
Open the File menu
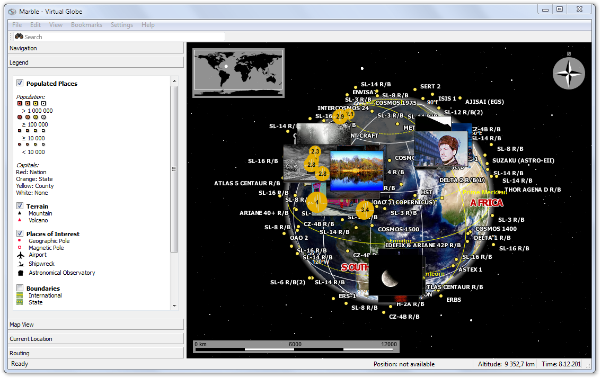click(x=17, y=25)
